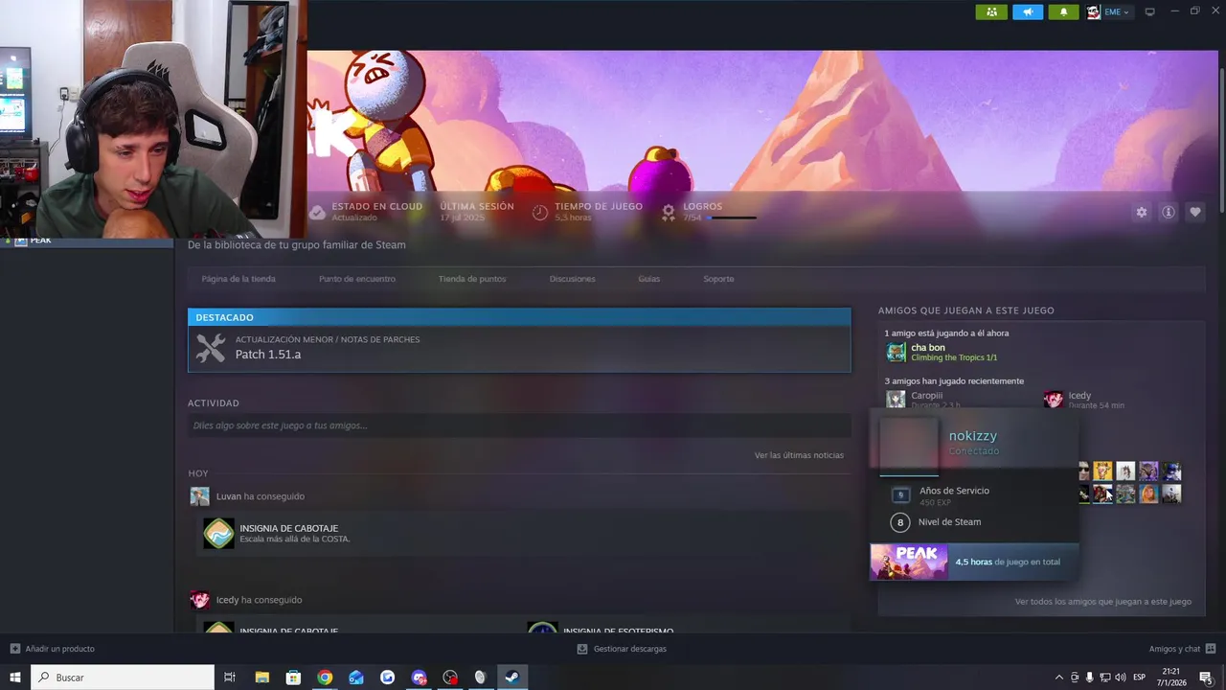The image size is (1226, 690).
Task: Expand the EME account dropdown
Action: click(1117, 12)
